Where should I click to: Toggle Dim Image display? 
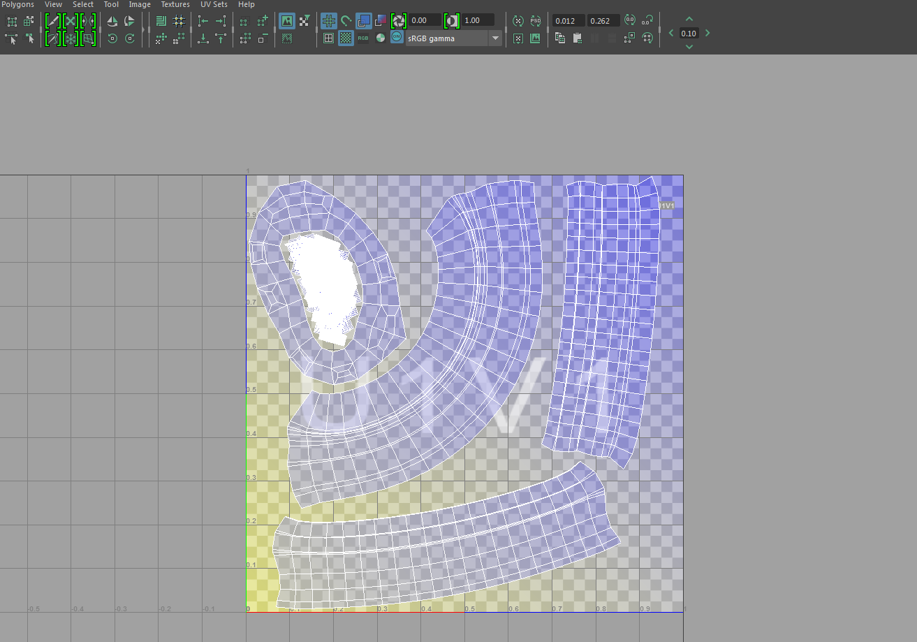pyautogui.click(x=286, y=38)
